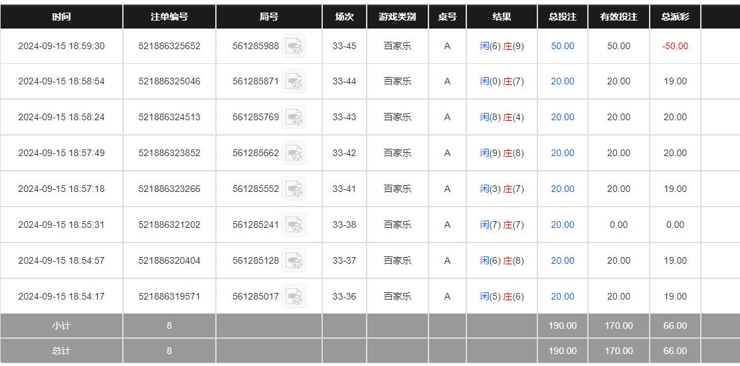Screen dimensions: 740x366
Task: Play replay icon beside round 561285769
Action: point(294,118)
